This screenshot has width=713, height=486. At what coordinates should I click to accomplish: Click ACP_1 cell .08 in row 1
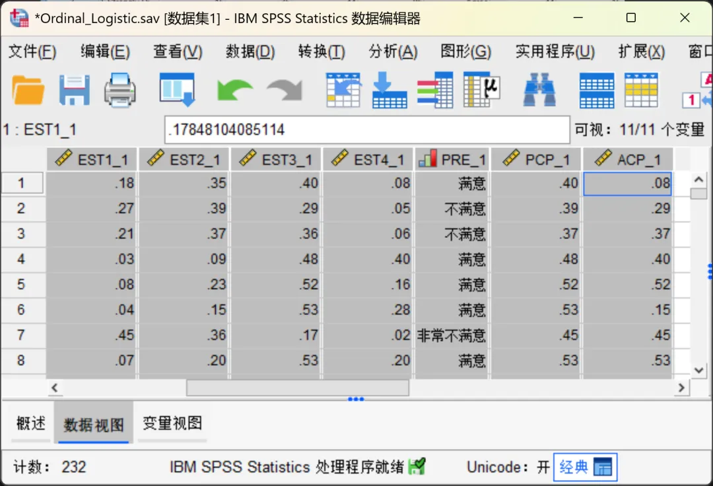tap(628, 183)
